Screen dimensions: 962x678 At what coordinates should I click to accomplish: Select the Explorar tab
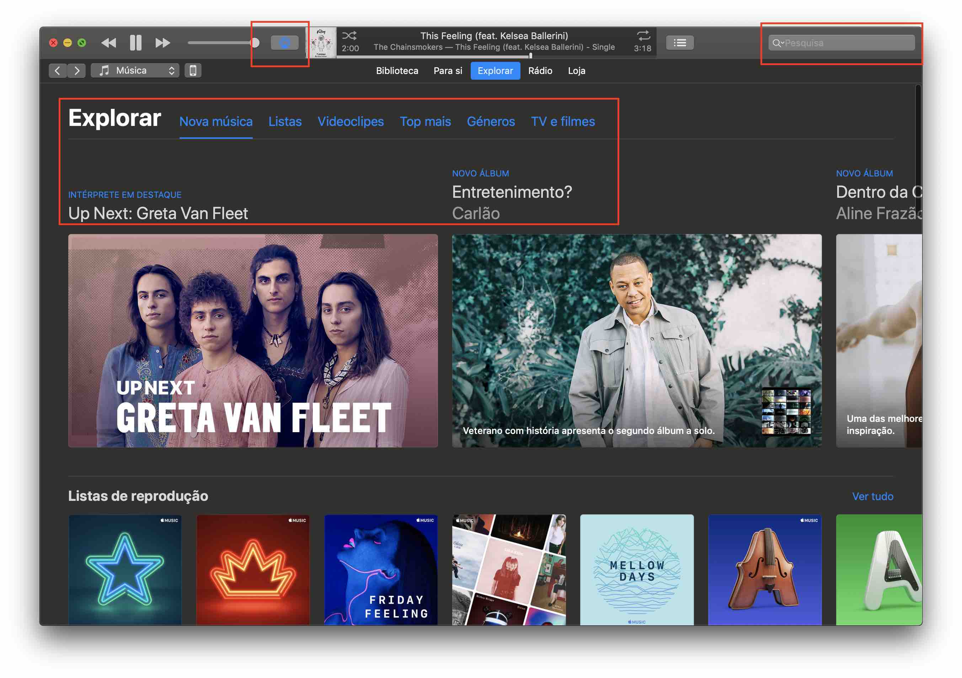pos(495,71)
